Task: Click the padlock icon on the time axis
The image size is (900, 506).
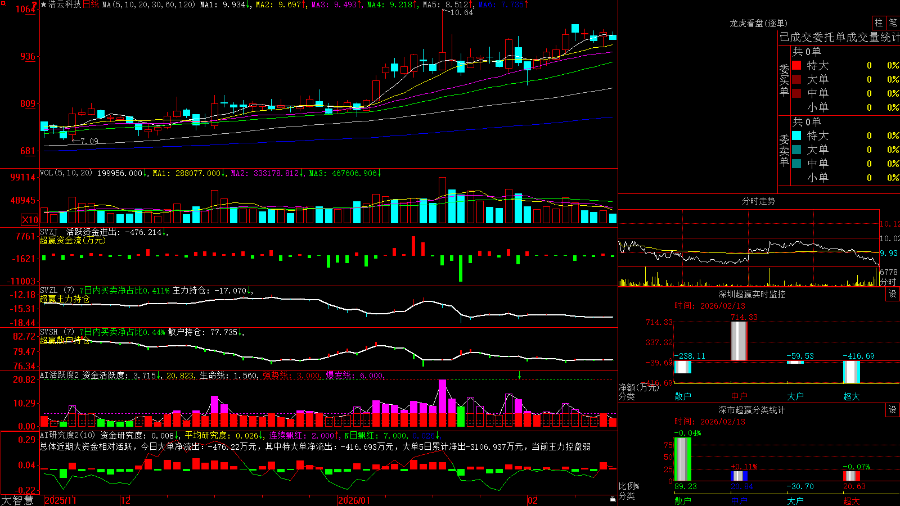Action: click(x=613, y=499)
